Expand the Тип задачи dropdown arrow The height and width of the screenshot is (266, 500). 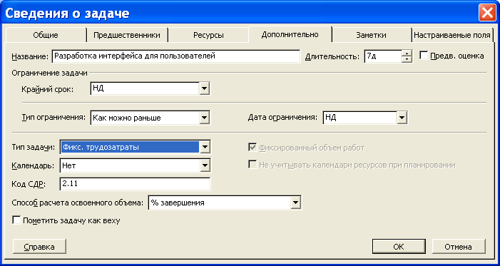[204, 147]
